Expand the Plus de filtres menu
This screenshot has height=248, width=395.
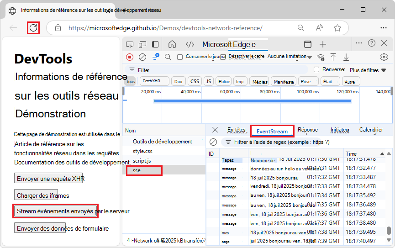point(368,70)
